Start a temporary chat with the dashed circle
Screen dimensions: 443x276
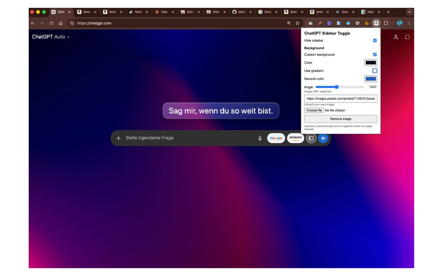click(x=407, y=37)
